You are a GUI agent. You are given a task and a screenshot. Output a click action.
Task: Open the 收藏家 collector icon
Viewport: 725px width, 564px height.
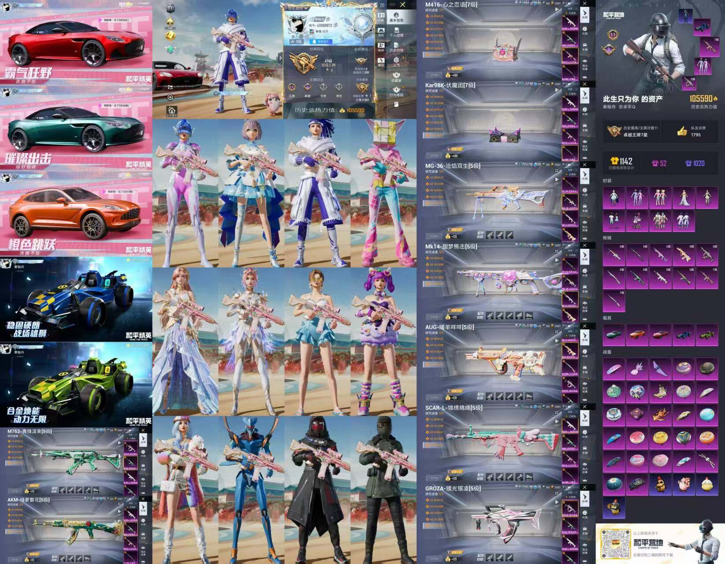tap(396, 77)
